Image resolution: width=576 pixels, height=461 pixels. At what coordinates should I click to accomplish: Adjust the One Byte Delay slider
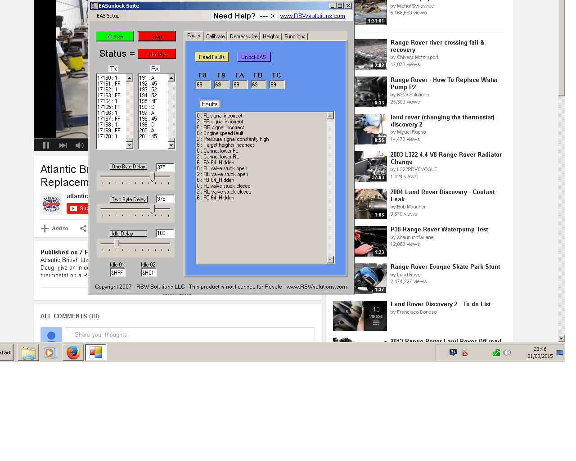coord(153,177)
